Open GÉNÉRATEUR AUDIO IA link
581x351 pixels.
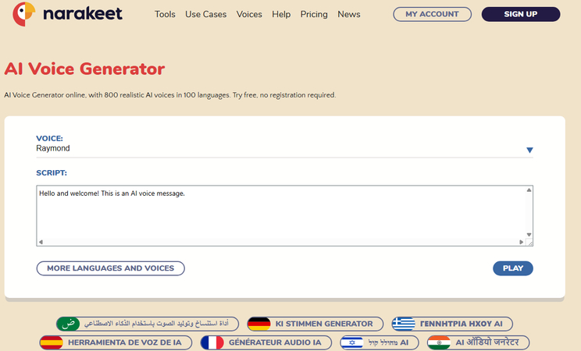266,342
